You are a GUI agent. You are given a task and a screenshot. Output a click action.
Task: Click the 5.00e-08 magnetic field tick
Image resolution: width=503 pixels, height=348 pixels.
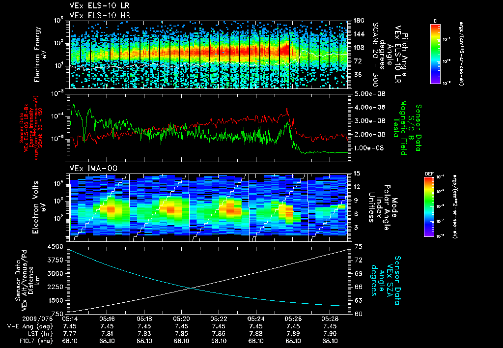pyautogui.click(x=369, y=94)
